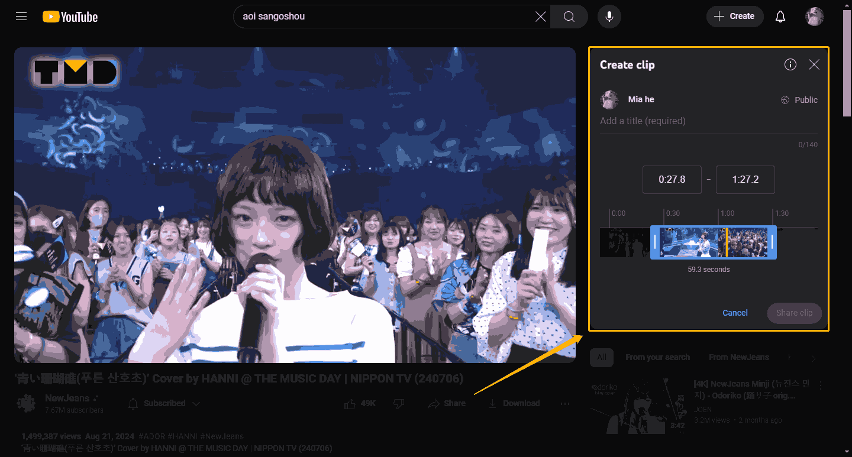Open account avatar menu at top right
852x457 pixels.
815,17
